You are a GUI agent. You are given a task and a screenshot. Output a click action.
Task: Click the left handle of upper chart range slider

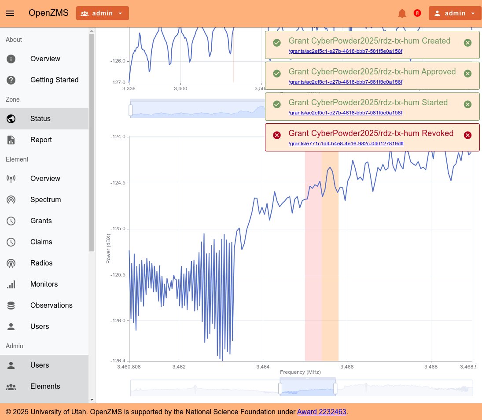pos(131,110)
